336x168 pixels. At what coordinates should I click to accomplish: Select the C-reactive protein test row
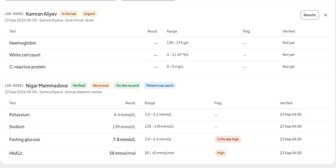click(x=168, y=67)
